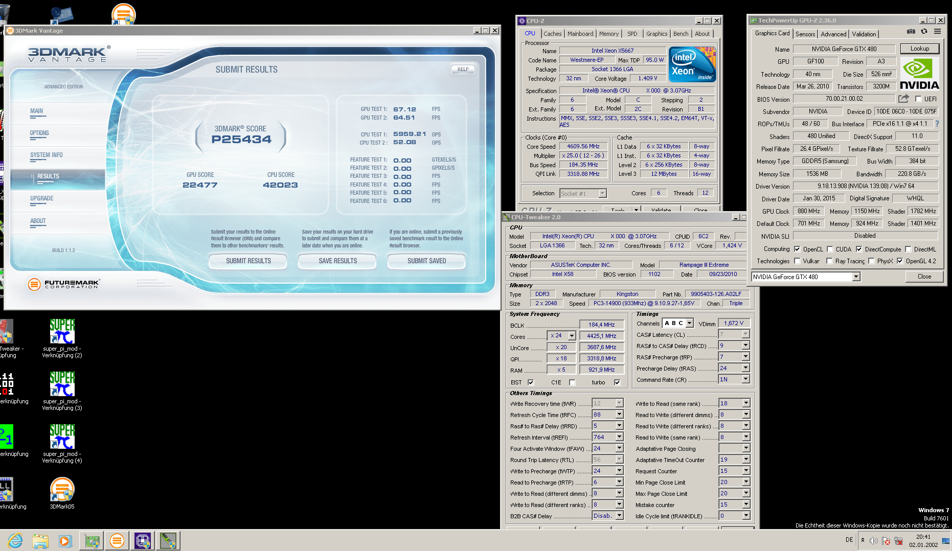Open the Socket #1 selection dropdown in CPU-Z
This screenshot has height=551, width=952.
click(602, 193)
